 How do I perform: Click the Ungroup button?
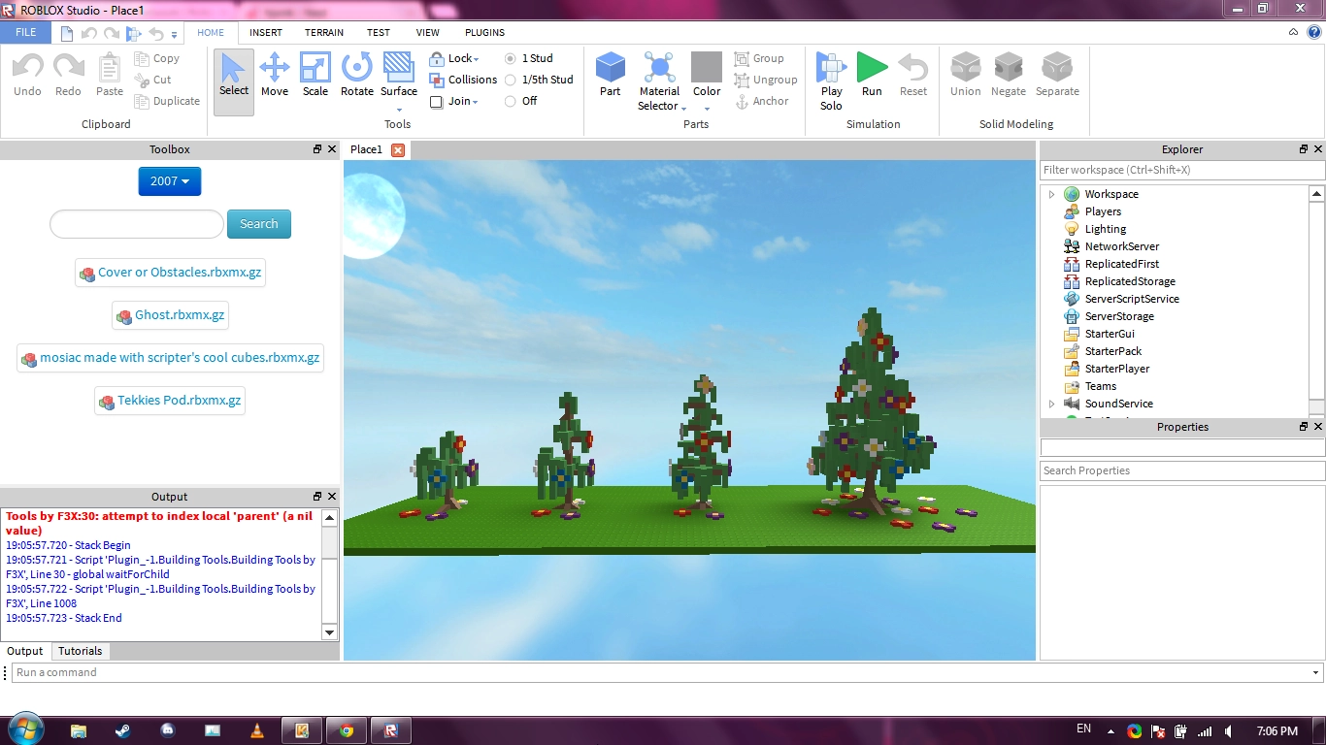coord(766,80)
